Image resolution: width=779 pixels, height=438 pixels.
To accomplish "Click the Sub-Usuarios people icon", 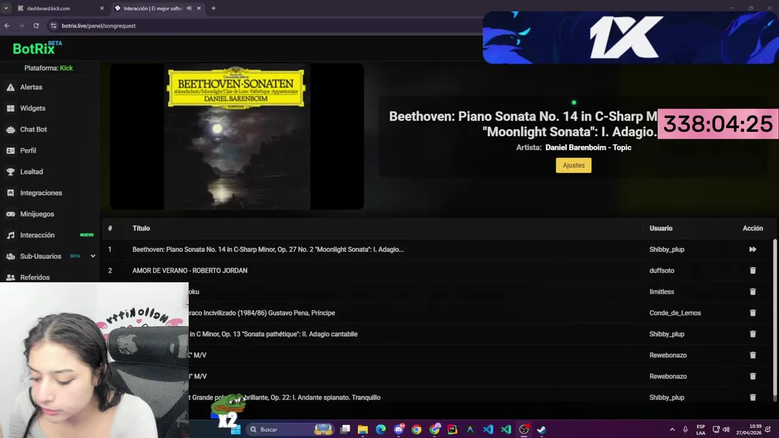I will (10, 256).
